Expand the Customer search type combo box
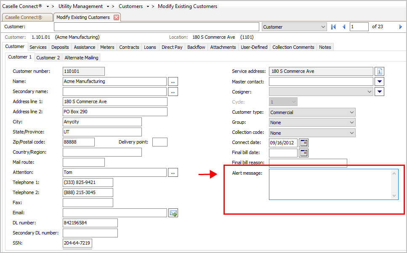 (323, 27)
